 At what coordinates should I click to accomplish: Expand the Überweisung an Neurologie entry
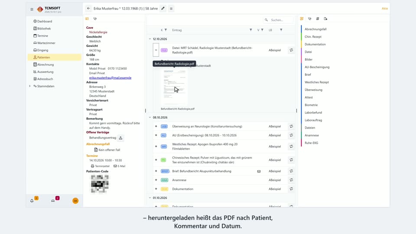156,127
